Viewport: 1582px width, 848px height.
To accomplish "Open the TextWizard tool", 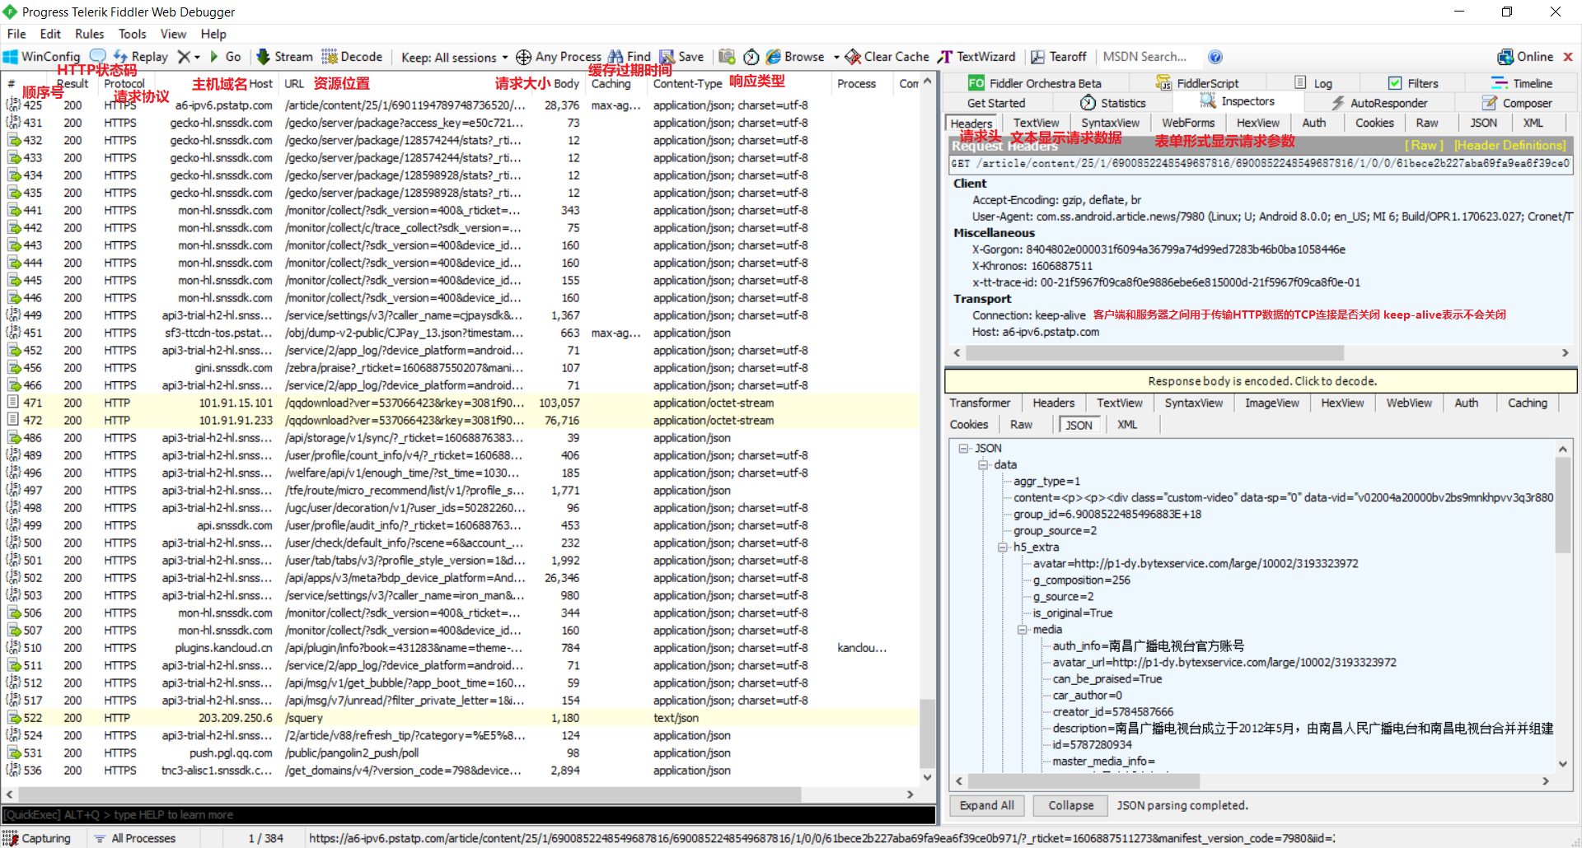I will 976,57.
